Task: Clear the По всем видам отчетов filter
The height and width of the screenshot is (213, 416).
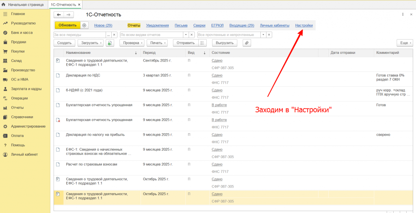Action: tap(192, 35)
